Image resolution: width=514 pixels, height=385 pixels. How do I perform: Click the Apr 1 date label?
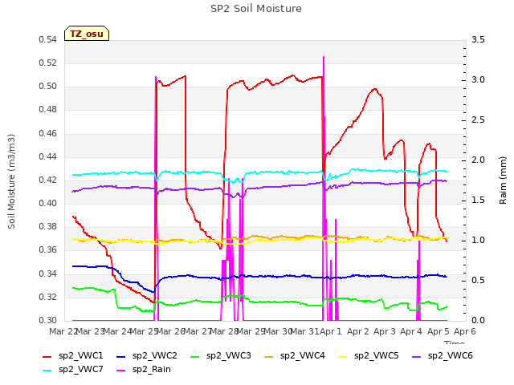click(331, 331)
